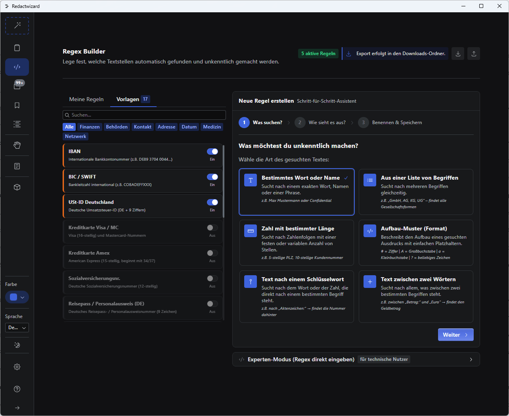Image resolution: width=509 pixels, height=416 pixels.
Task: Select the Netzwerk filter chip
Action: (76, 136)
